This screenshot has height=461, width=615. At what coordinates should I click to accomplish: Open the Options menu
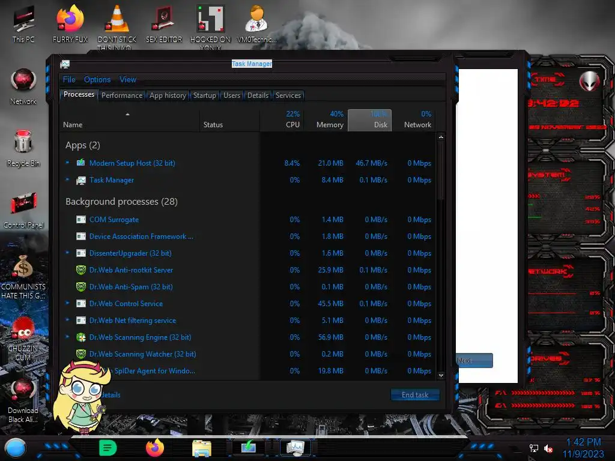pyautogui.click(x=97, y=80)
